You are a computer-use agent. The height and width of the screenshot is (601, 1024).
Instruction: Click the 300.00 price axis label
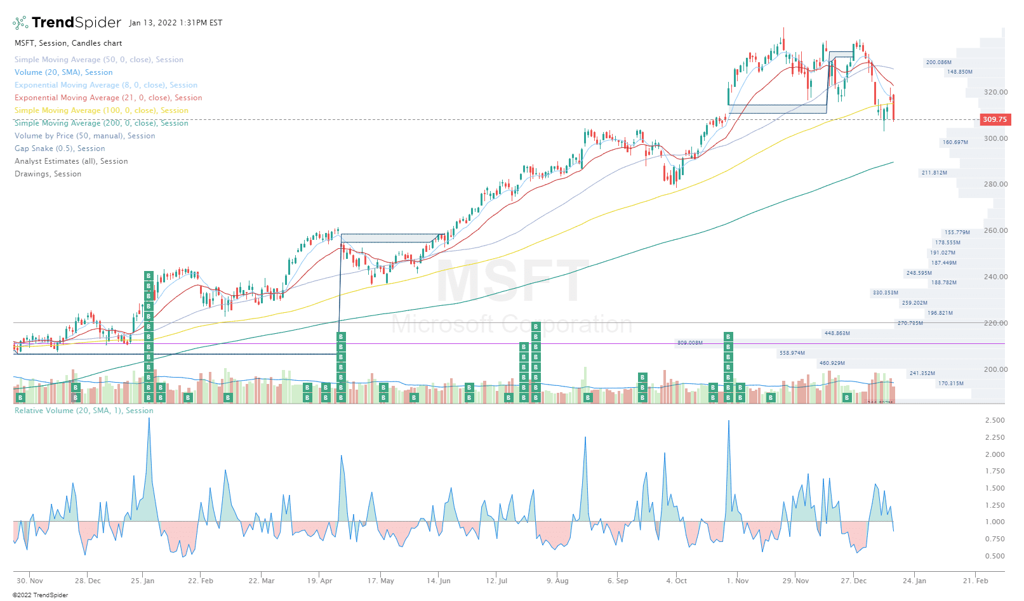(995, 138)
